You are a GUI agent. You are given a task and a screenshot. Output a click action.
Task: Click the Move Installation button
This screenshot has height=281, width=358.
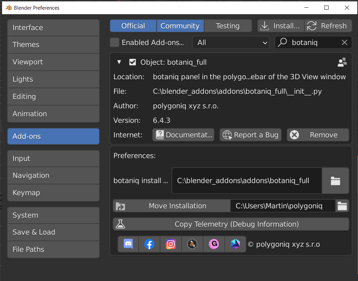click(x=172, y=206)
